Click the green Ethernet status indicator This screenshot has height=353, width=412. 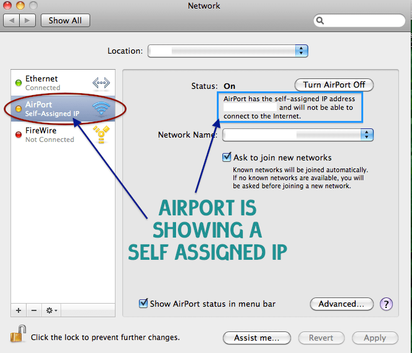[19, 83]
